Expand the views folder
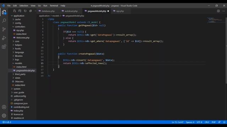 17,78
